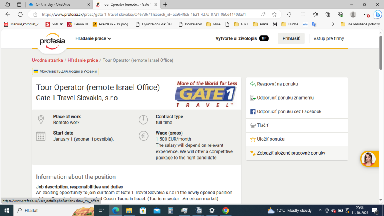Screen dimensions: 384x216
Task: Open Iné obľúbené položky folder
Action: tap(360, 24)
